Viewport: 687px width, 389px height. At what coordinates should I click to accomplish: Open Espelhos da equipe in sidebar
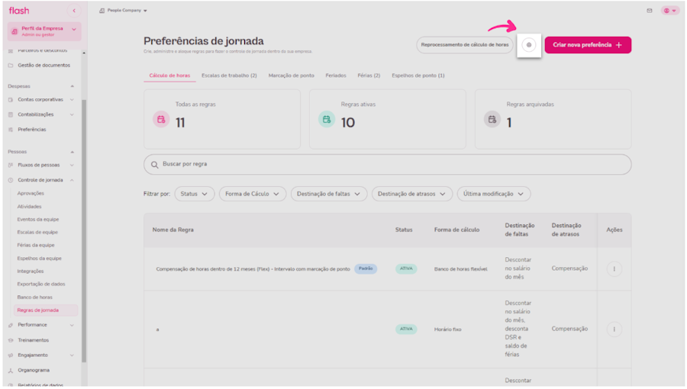tap(40, 258)
